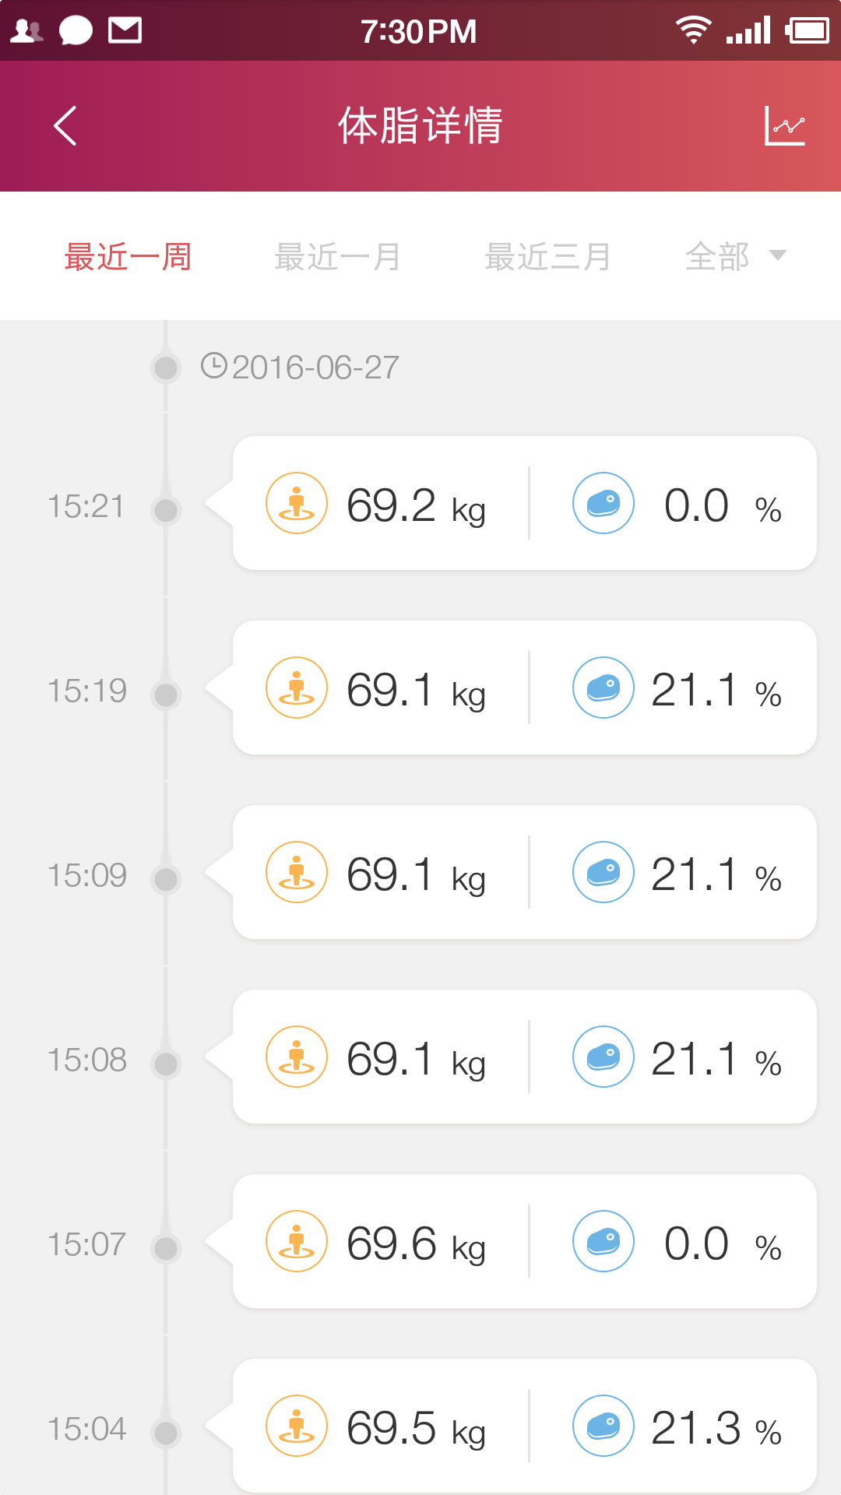The image size is (841, 1495).
Task: Tap the 2016-06-27 date timeline marker
Action: click(x=166, y=368)
